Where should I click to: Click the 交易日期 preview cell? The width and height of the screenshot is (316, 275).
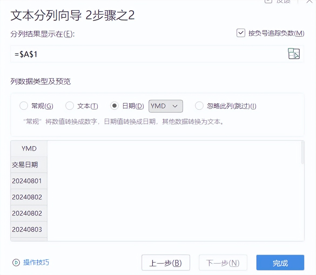point(29,164)
